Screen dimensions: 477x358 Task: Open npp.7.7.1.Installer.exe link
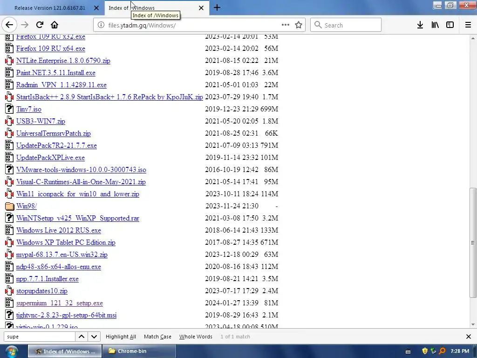(x=47, y=279)
